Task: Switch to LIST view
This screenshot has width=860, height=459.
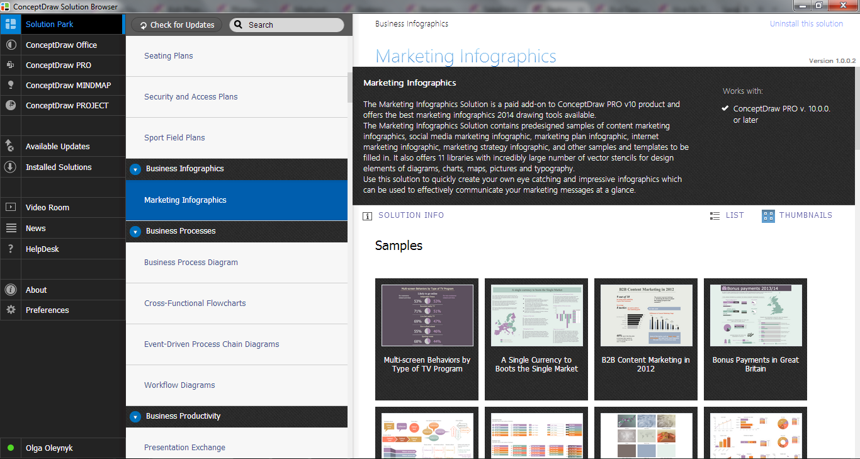Action: click(727, 215)
